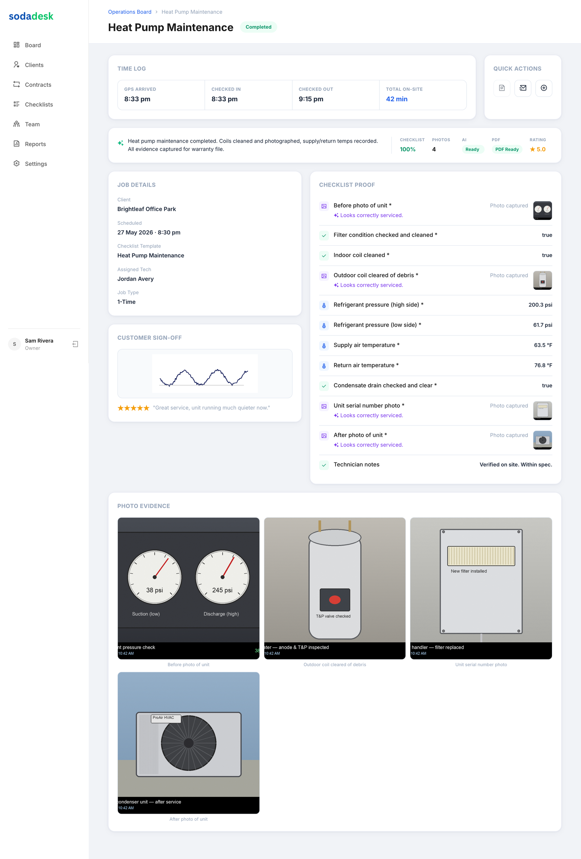581x859 pixels.
Task: Click photo icon for Outdoor coil cleared of debris
Action: coord(324,276)
